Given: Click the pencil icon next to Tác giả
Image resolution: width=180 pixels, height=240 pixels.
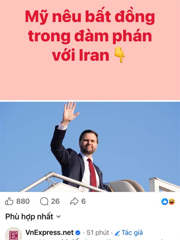Looking at the screenshot, I should 117,233.
